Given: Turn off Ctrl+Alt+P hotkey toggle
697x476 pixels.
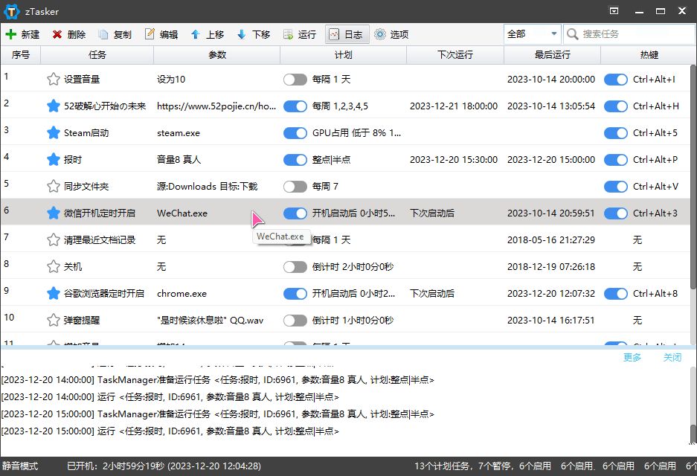Looking at the screenshot, I should [615, 160].
